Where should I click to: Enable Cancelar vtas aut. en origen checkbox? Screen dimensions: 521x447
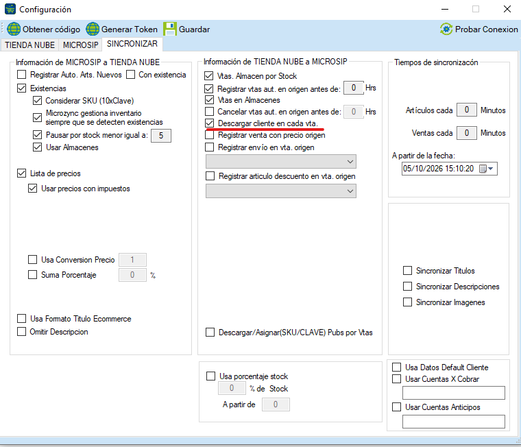[209, 111]
